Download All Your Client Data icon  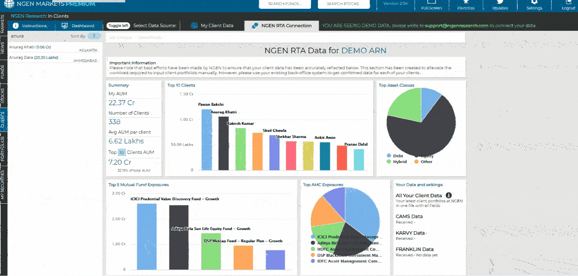449,195
